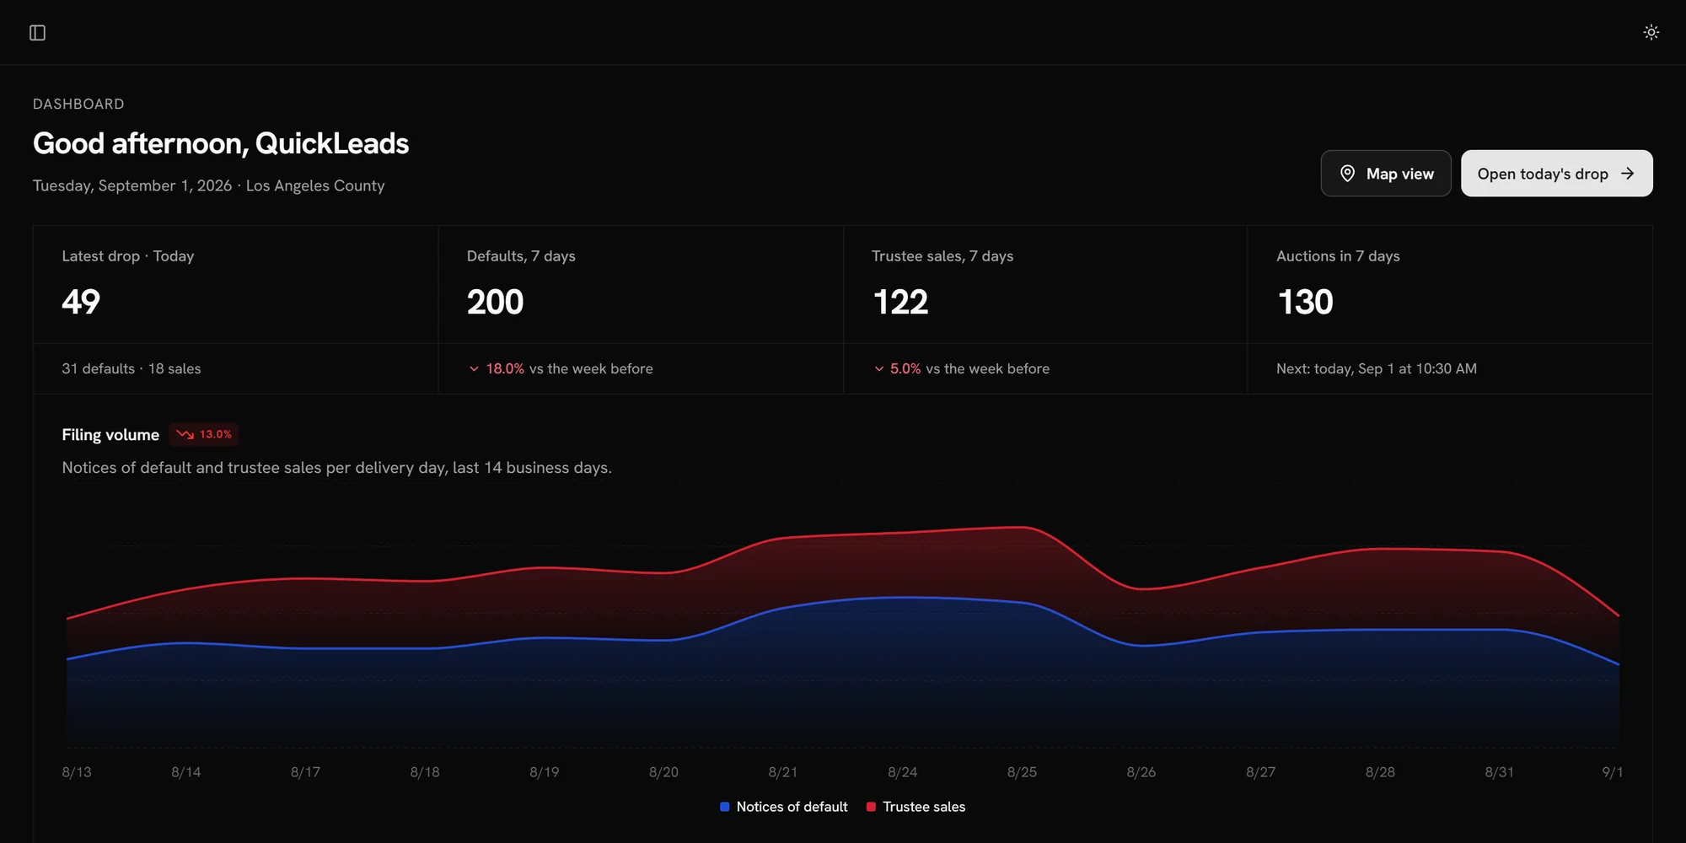
Task: Click the Good afternoon, QuickLeads heading
Action: click(x=221, y=143)
